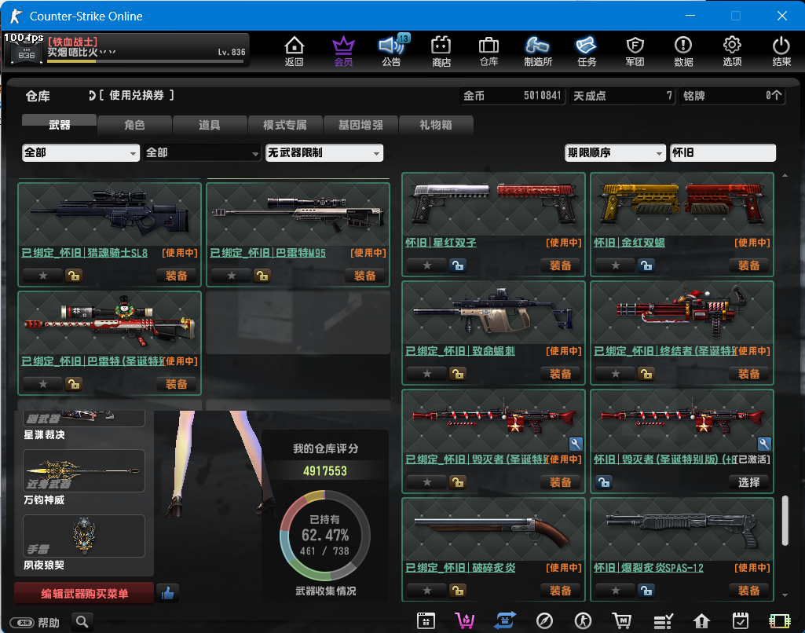Click the warehouse score value 4917553
Screen dimensions: 805x633
325,470
